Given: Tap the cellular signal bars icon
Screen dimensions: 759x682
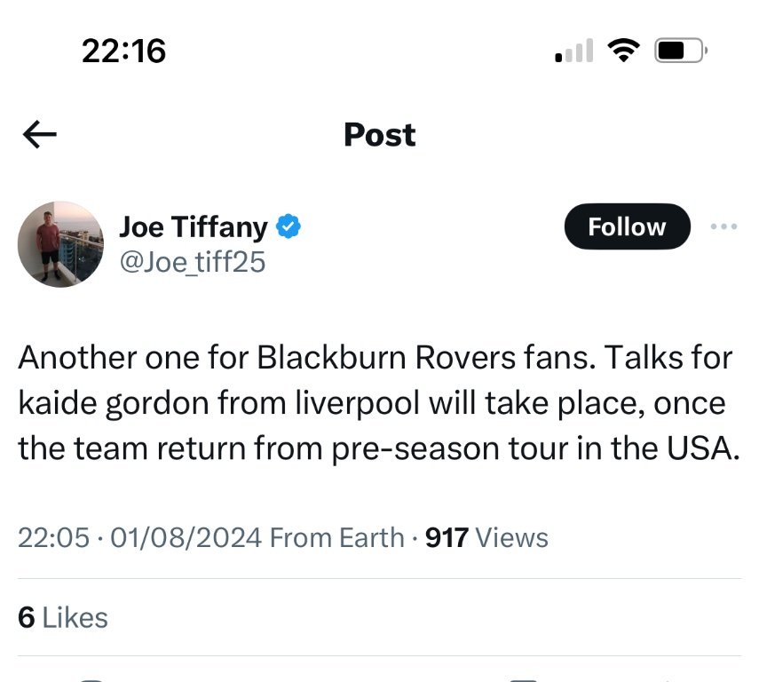Looking at the screenshot, I should coord(573,52).
